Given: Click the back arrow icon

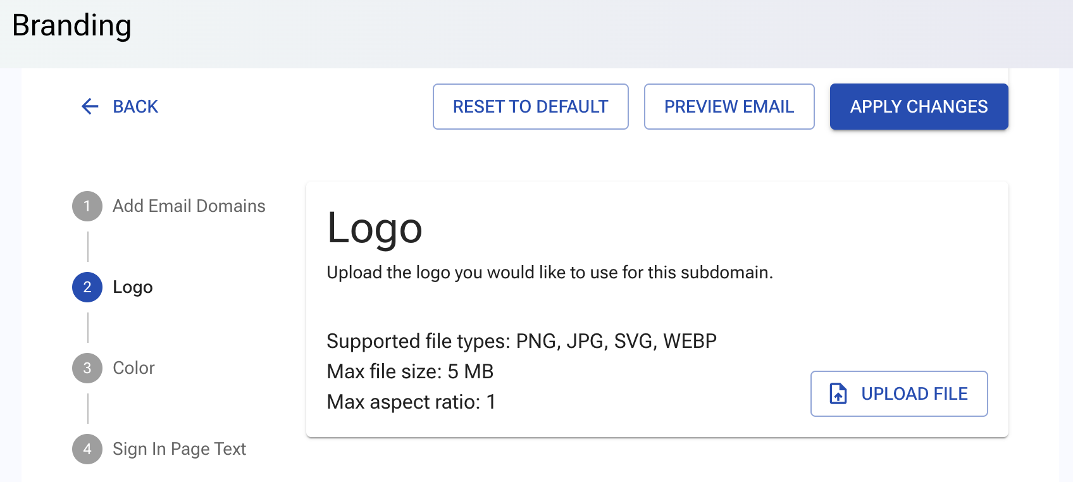Looking at the screenshot, I should tap(90, 106).
